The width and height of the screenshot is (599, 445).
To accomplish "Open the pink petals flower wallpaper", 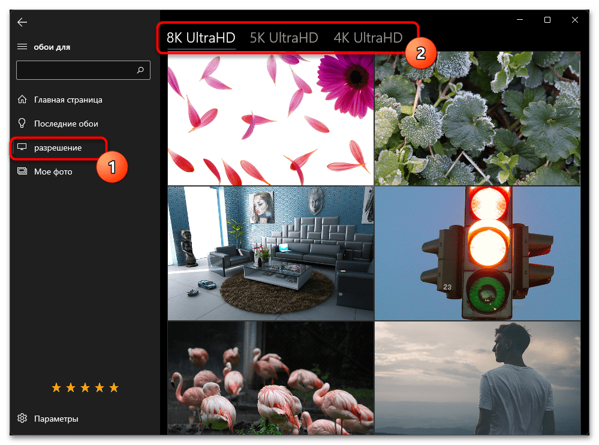I will click(x=270, y=119).
